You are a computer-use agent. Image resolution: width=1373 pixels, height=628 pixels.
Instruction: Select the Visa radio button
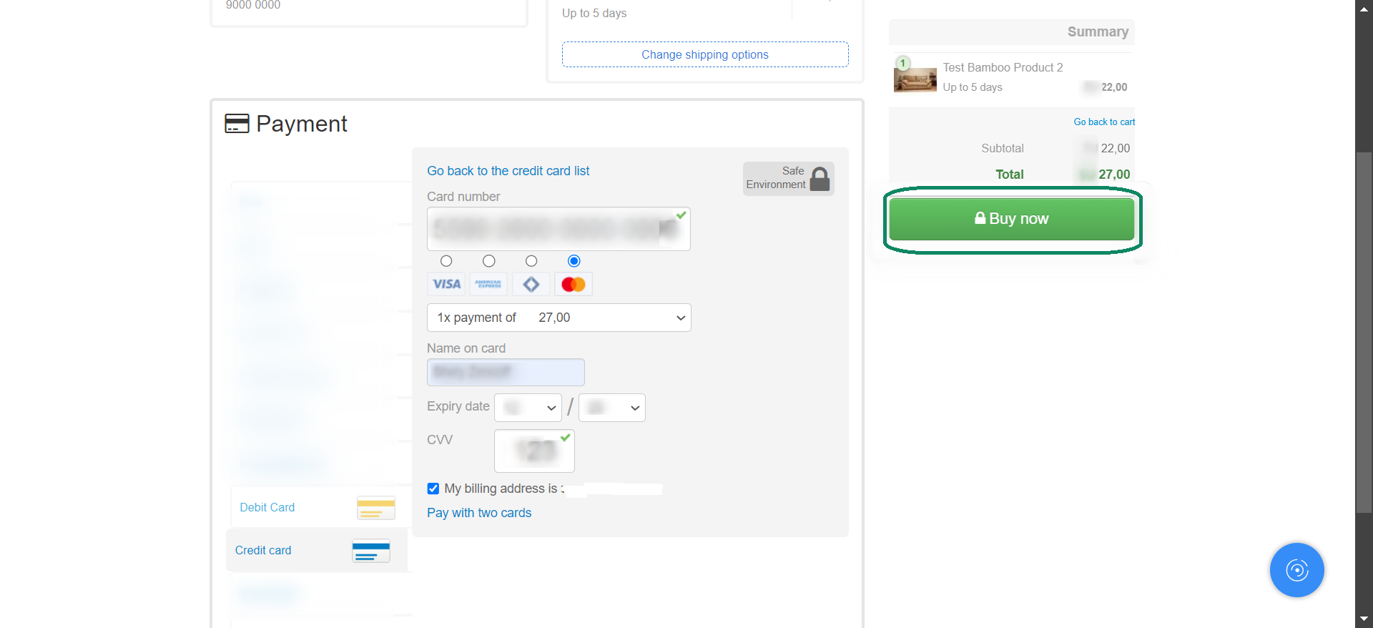(446, 261)
